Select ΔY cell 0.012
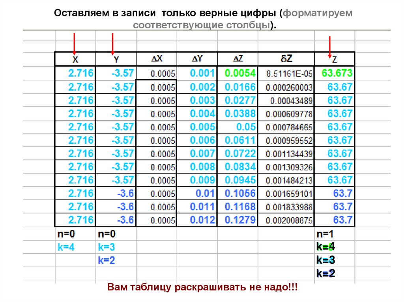Image resolution: width=404 pixels, height=302 pixels. (197, 220)
